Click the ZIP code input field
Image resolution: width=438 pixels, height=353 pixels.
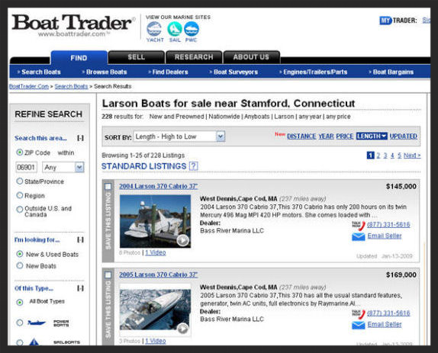coord(26,168)
